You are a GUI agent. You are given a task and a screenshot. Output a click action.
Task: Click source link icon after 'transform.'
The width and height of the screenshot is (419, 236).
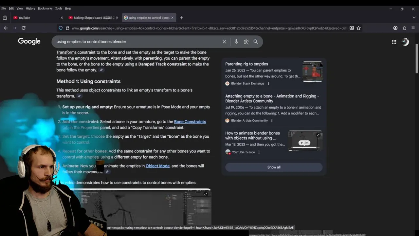(x=79, y=96)
